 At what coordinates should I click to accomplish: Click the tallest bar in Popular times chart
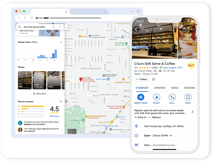pyautogui.click(x=56, y=54)
